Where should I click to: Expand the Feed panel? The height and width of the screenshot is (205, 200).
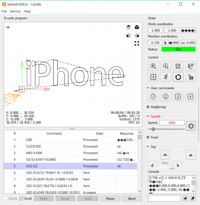point(152,137)
